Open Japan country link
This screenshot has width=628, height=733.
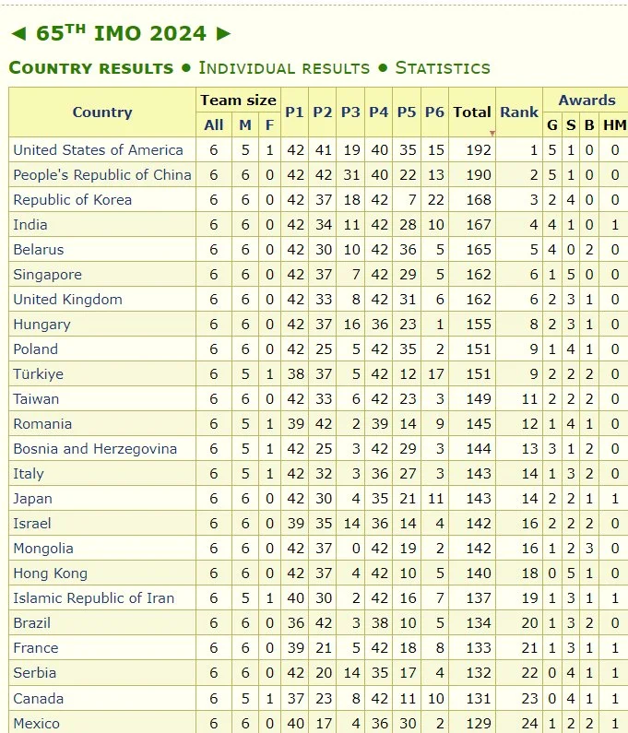point(32,498)
